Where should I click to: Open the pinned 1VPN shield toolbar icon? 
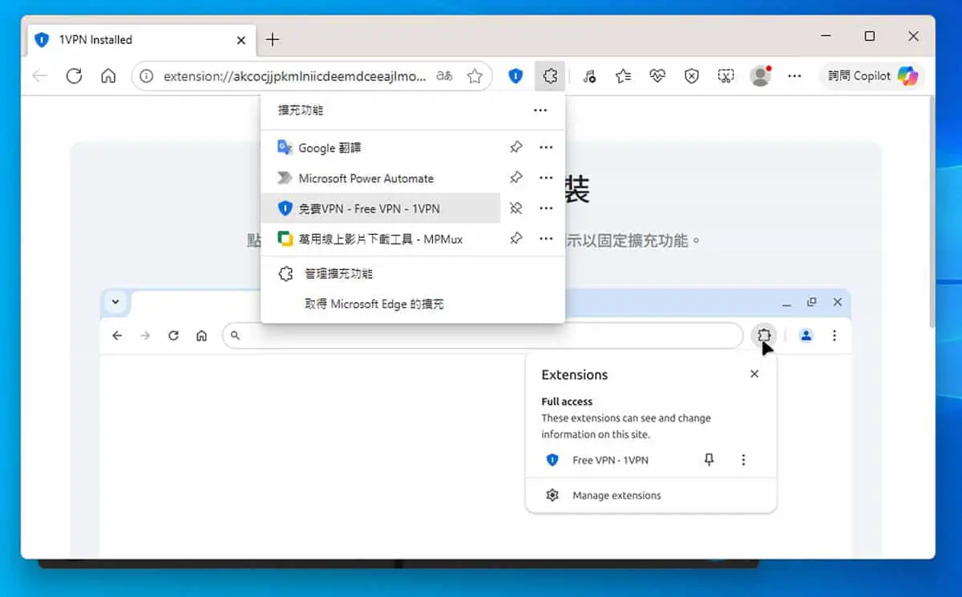[515, 76]
